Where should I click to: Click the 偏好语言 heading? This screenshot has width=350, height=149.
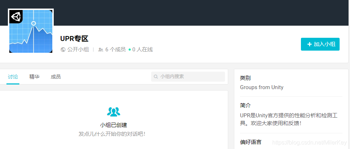[251, 142]
